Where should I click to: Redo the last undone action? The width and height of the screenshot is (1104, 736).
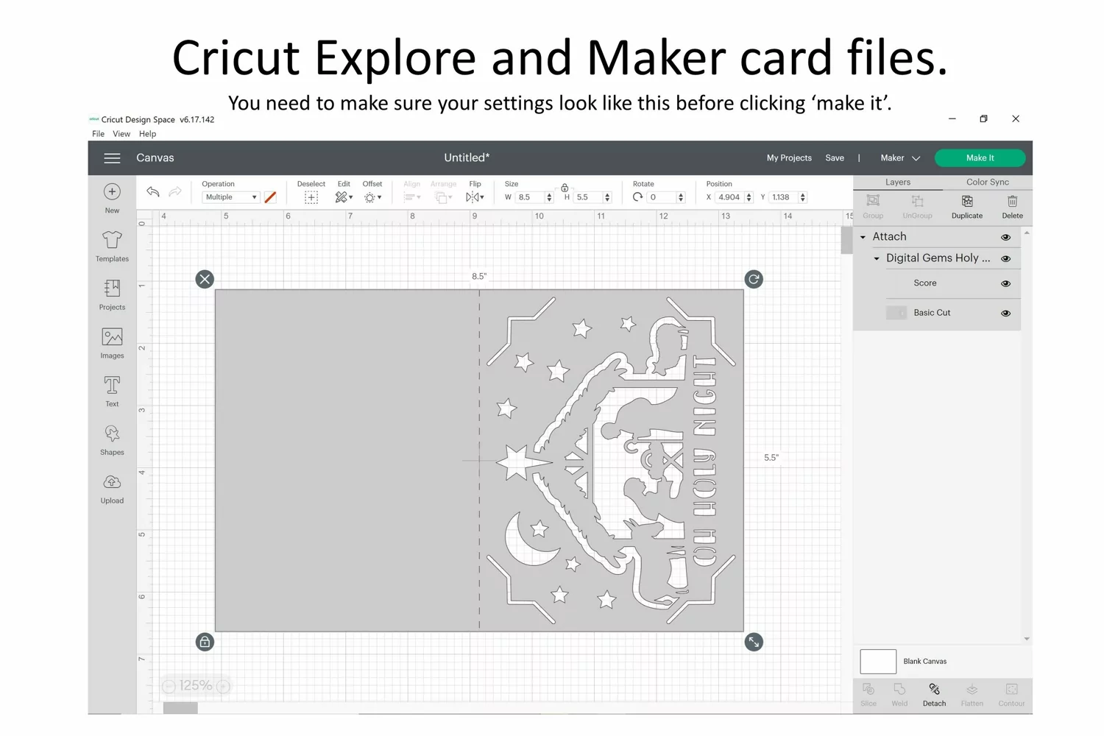click(x=175, y=192)
